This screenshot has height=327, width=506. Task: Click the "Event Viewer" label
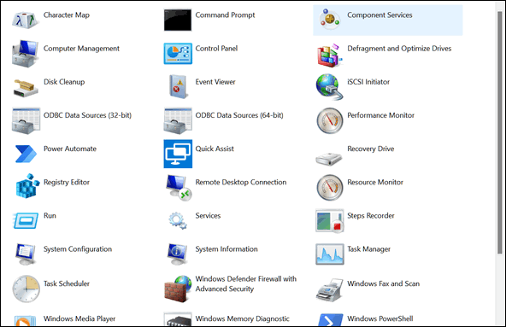(215, 82)
